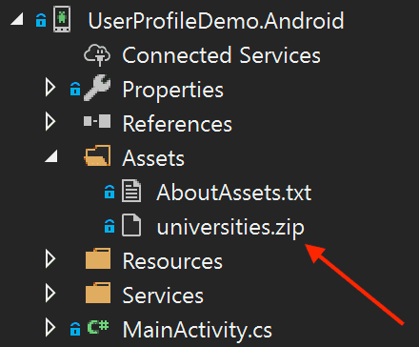The width and height of the screenshot is (419, 347).
Task: Expand the Resources folder
Action: (50, 259)
